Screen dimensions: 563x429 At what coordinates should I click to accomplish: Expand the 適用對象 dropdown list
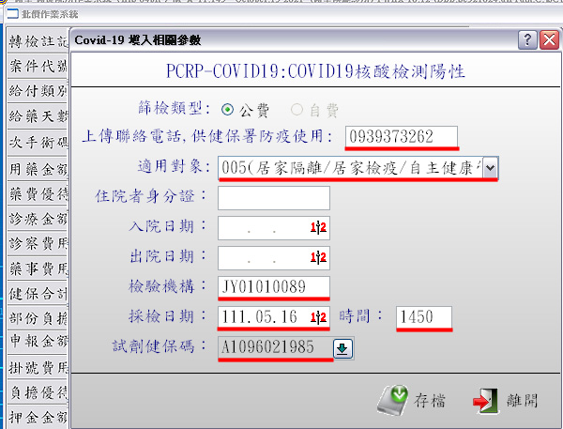(490, 168)
